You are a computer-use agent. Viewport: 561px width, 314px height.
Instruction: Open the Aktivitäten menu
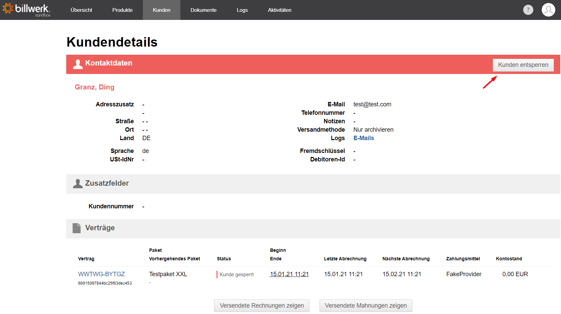[280, 10]
